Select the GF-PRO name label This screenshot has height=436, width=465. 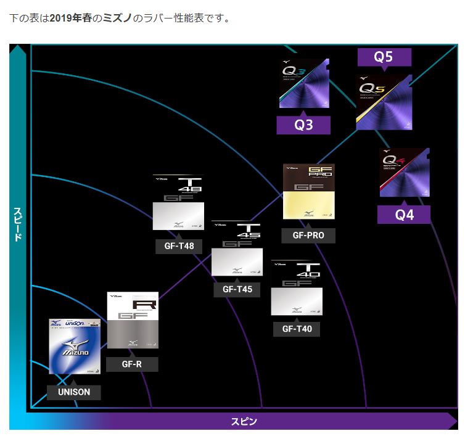[x=308, y=236]
